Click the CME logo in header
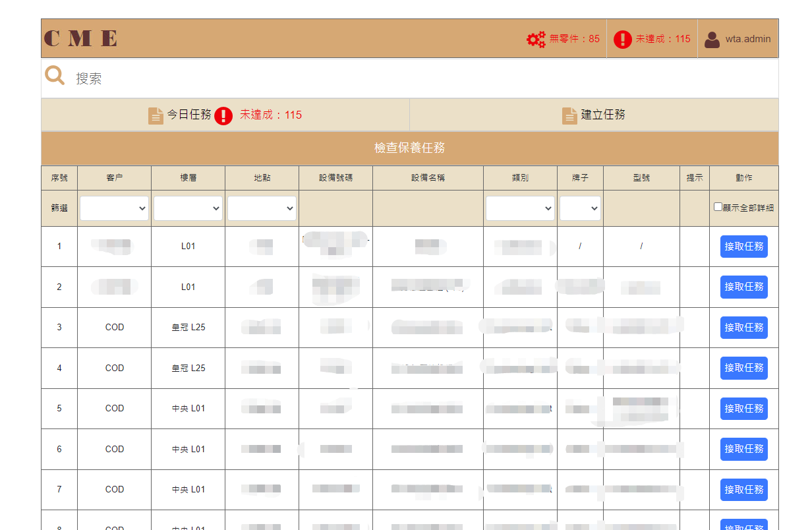Image resolution: width=810 pixels, height=530 pixels. [x=80, y=38]
